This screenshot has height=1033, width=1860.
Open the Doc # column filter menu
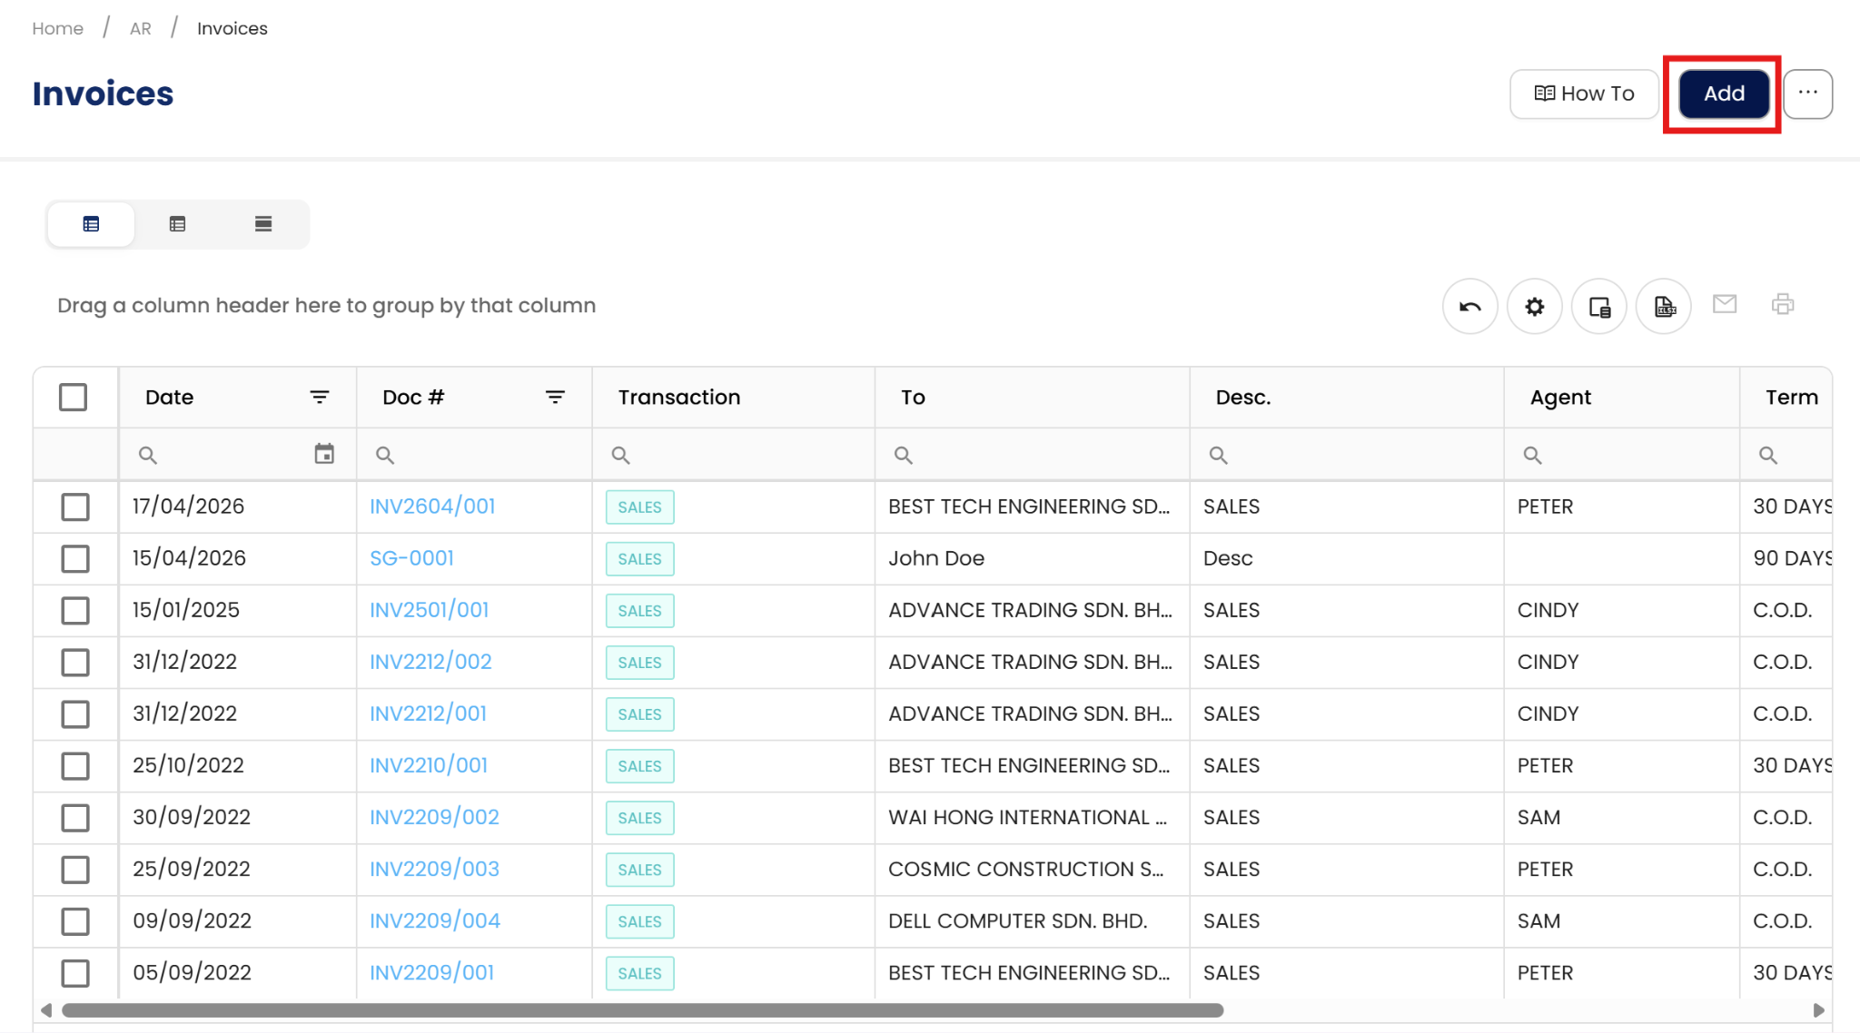[x=555, y=398]
